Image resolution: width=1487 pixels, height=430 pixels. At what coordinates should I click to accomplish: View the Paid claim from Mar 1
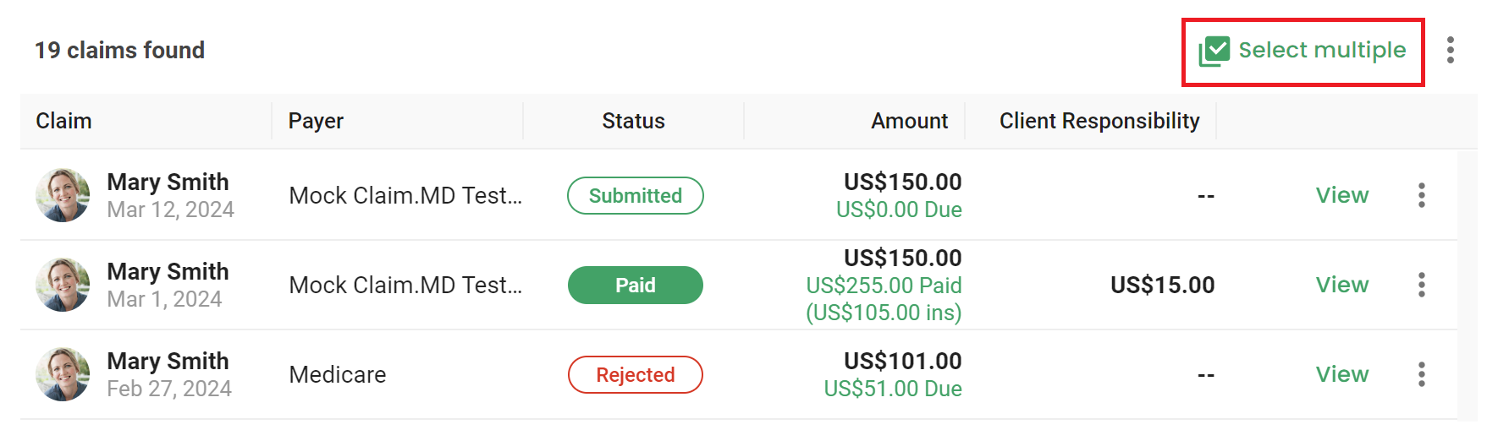(1342, 285)
